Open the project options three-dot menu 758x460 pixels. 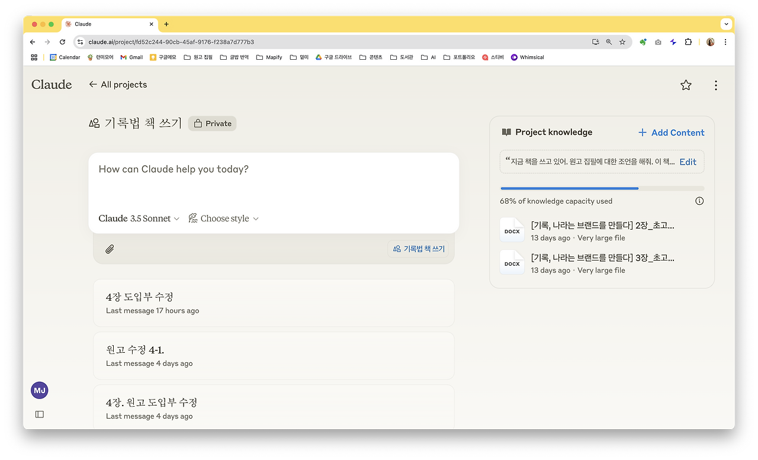click(x=716, y=85)
